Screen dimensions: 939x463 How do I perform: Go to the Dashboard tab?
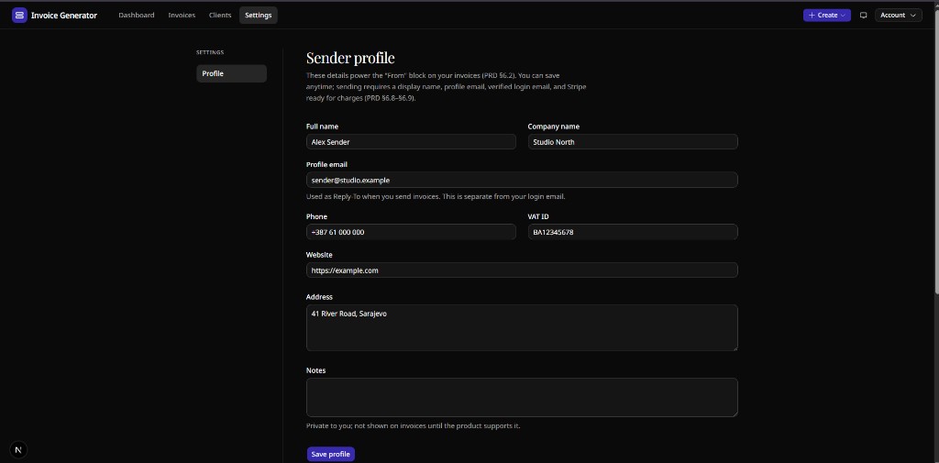click(136, 15)
